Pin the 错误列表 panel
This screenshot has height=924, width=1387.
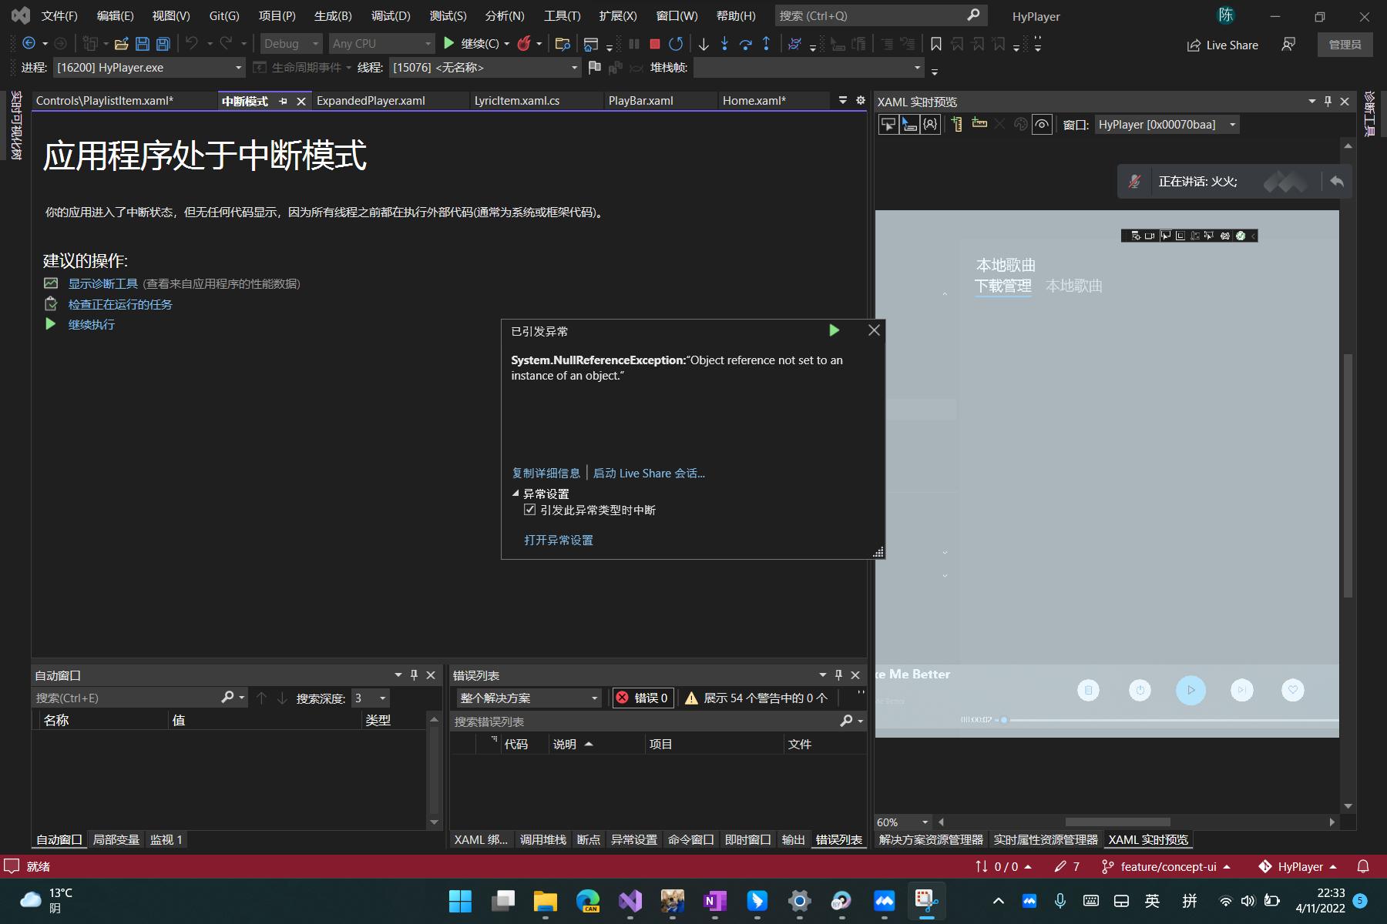coord(838,675)
